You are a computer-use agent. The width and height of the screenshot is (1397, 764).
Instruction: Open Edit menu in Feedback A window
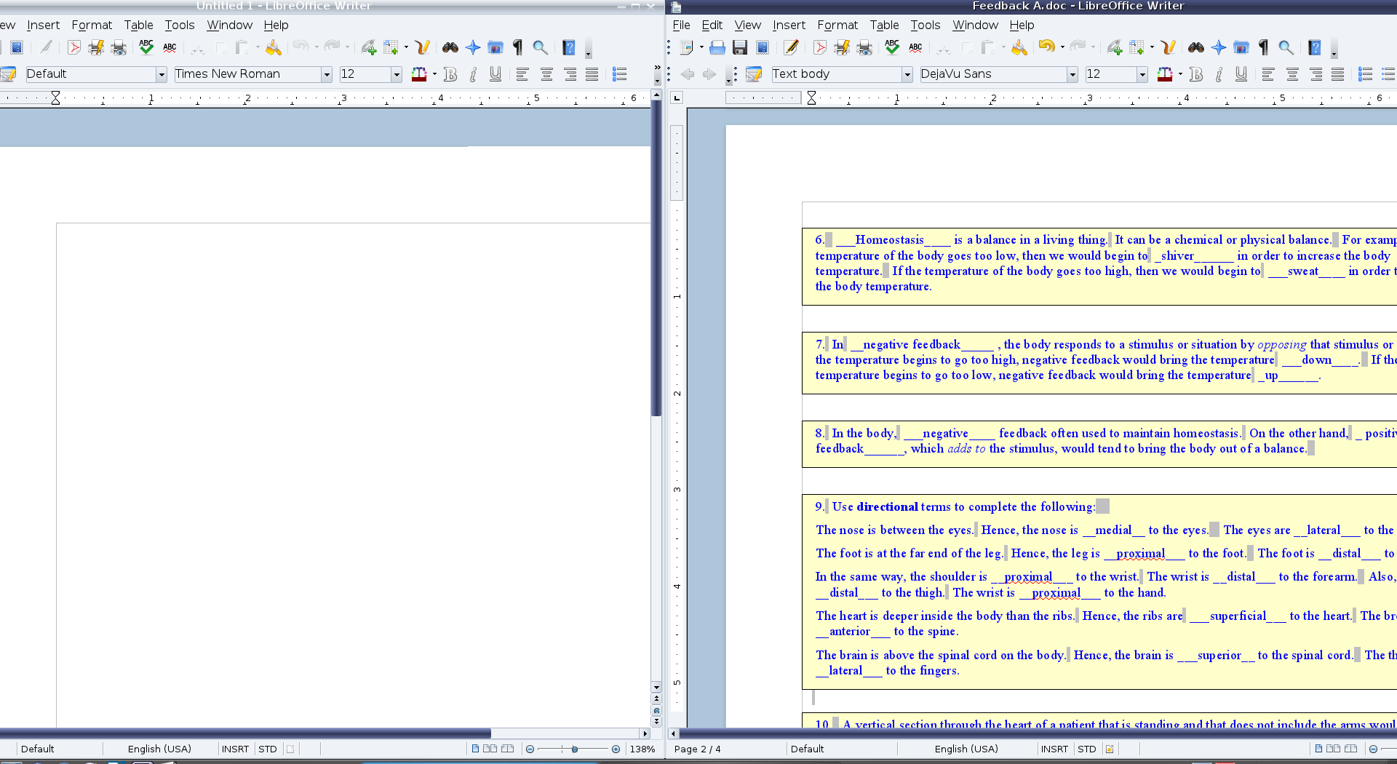(712, 25)
